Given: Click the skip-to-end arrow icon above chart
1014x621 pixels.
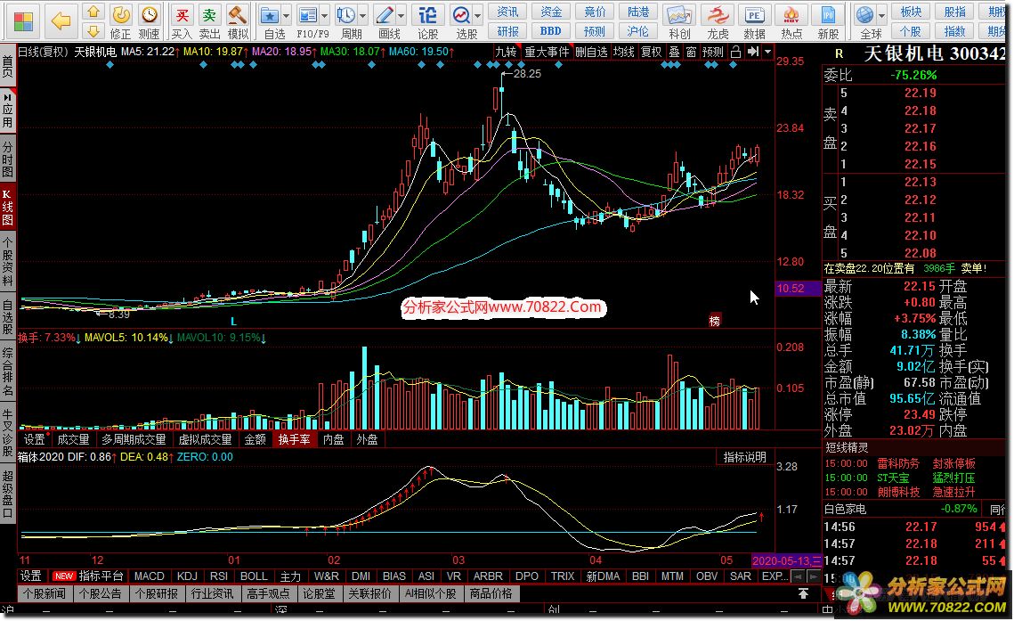Looking at the screenshot, I should pyautogui.click(x=753, y=52).
